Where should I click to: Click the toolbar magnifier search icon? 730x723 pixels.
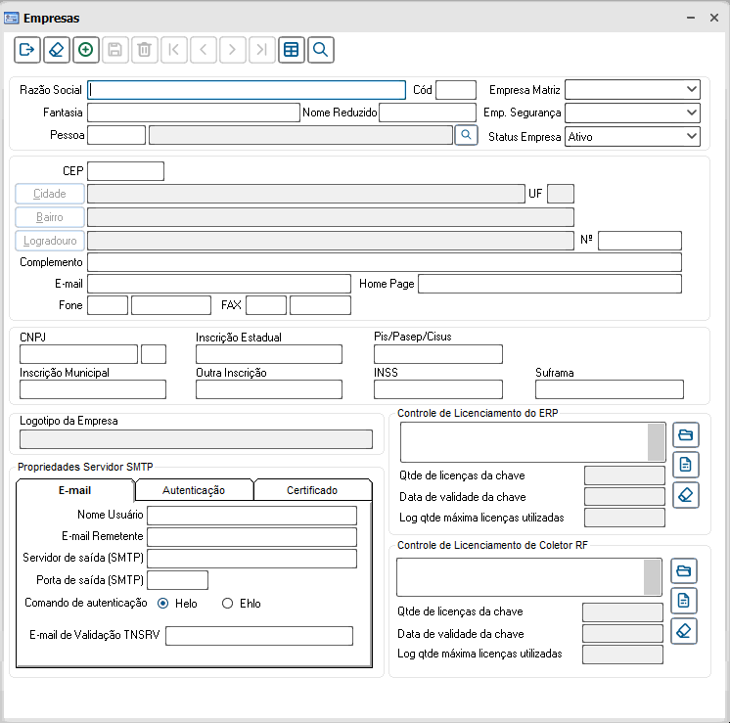tap(321, 50)
